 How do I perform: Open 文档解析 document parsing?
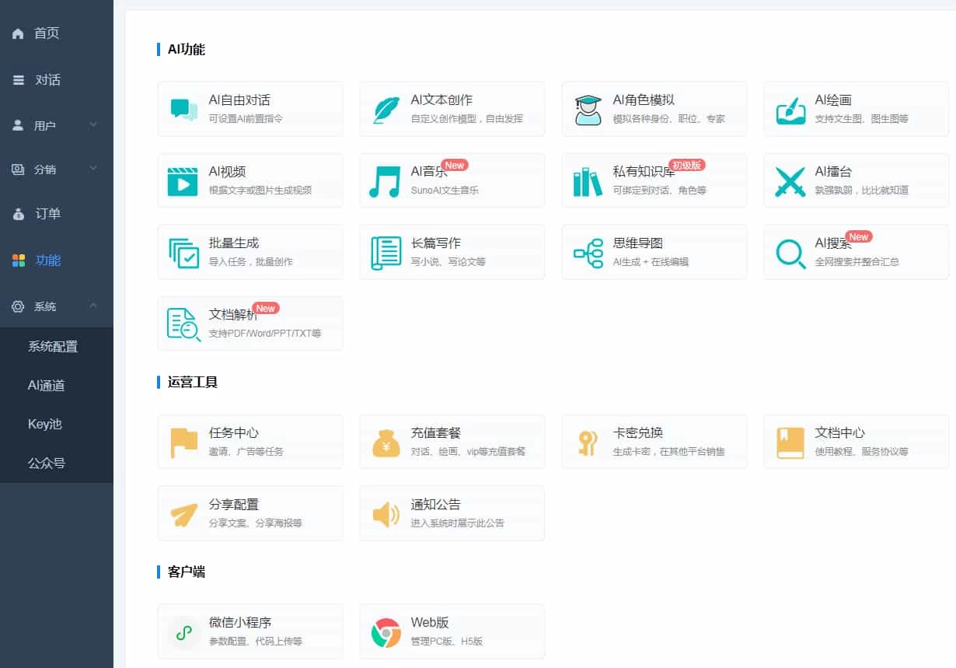pyautogui.click(x=250, y=324)
